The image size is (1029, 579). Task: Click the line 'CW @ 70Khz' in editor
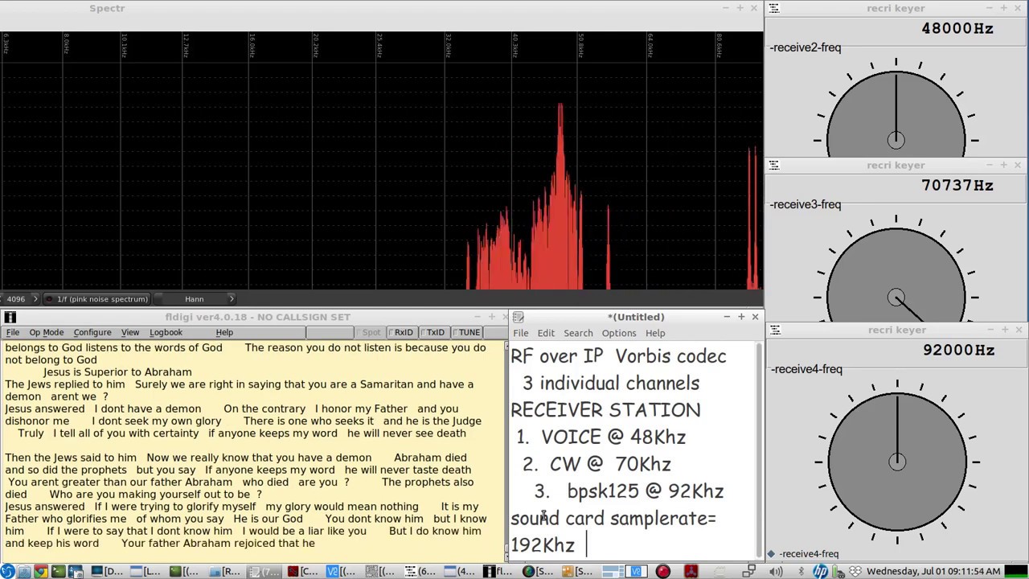pyautogui.click(x=610, y=464)
